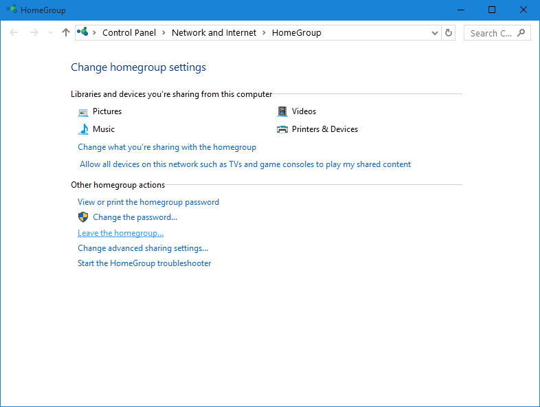Maximize the HomeGroup window

point(492,10)
